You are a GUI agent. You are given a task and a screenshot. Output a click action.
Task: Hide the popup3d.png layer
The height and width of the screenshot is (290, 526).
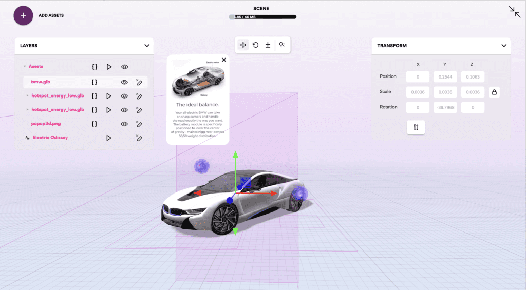(x=124, y=124)
